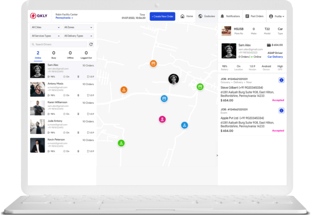Select Kevin Peterson in driver list
Image resolution: width=311 pixels, height=215 pixels.
click(x=62, y=145)
